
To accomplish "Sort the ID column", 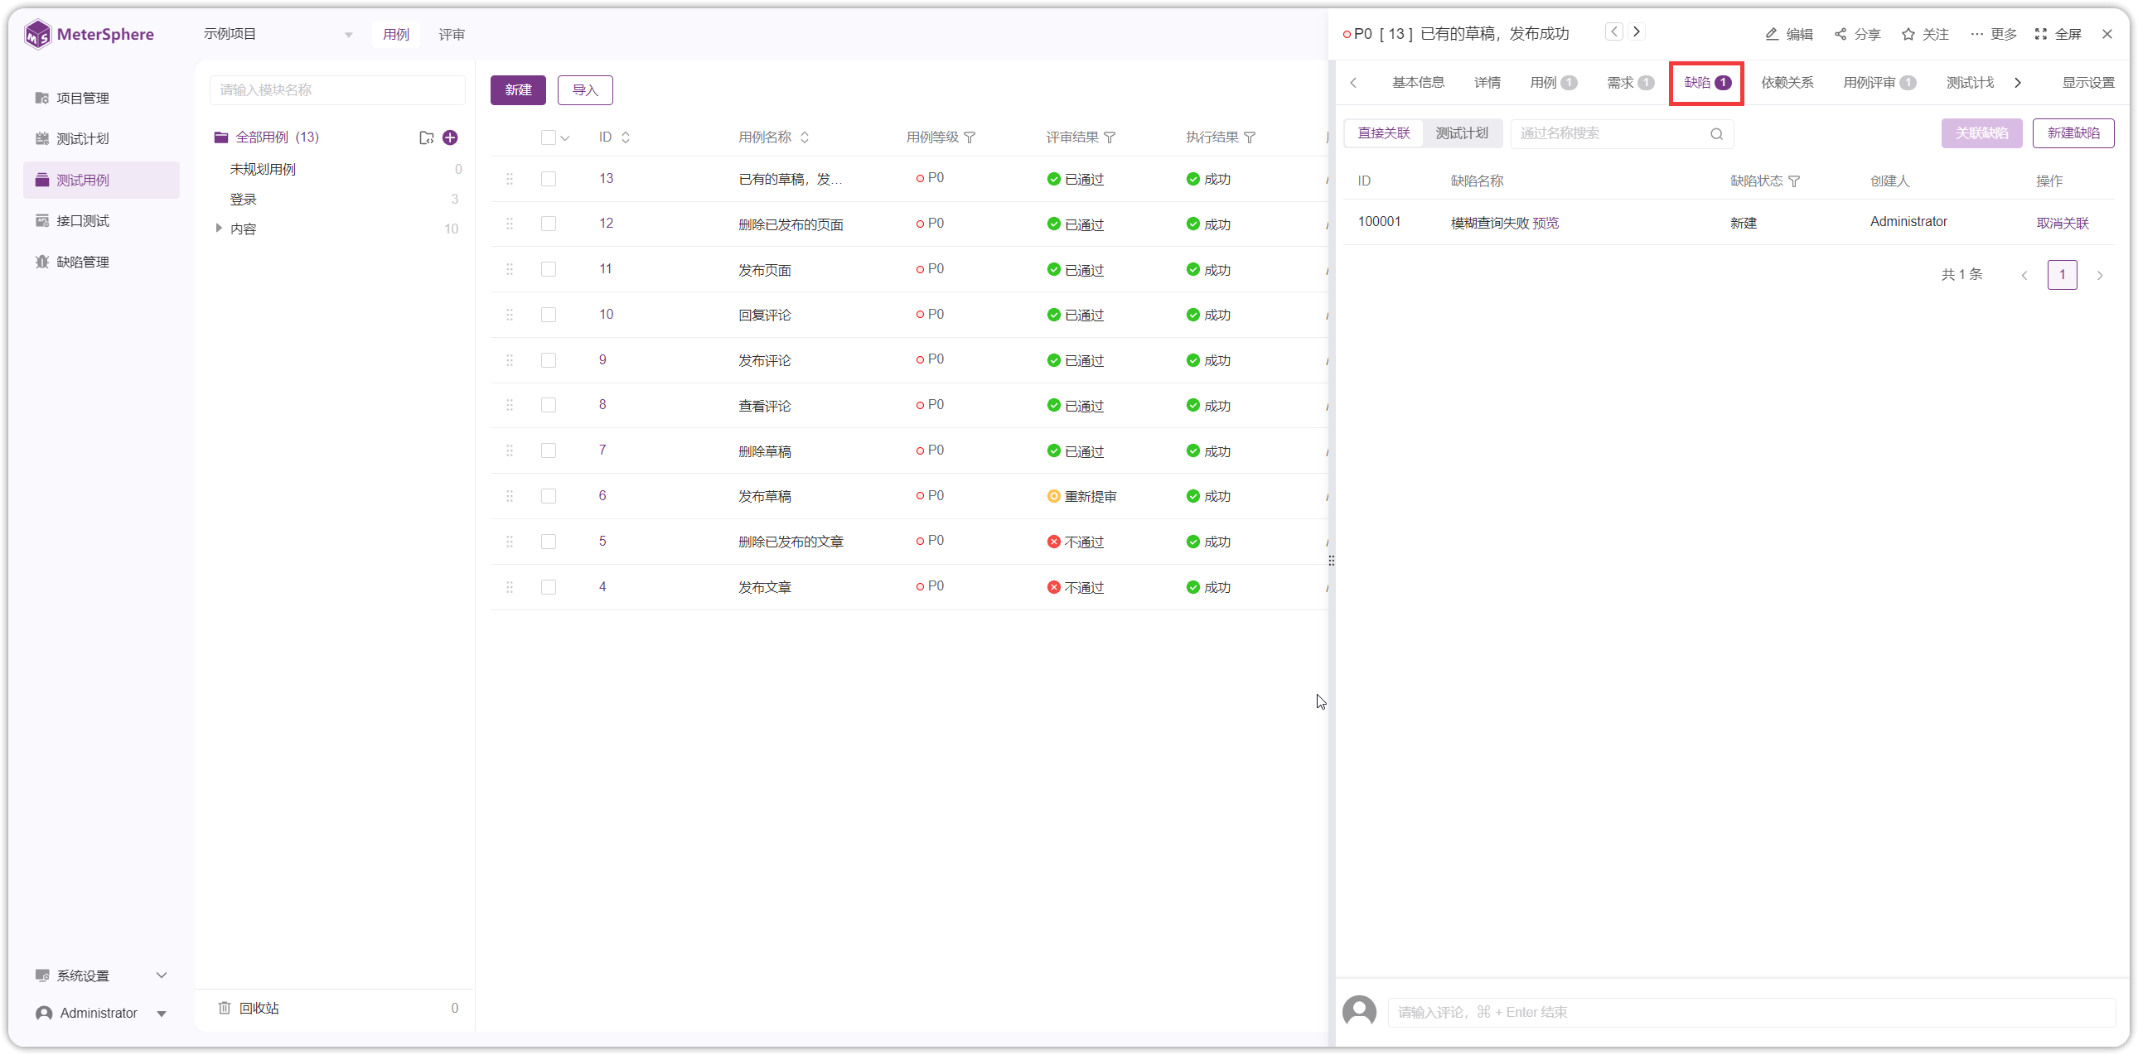I will [626, 137].
